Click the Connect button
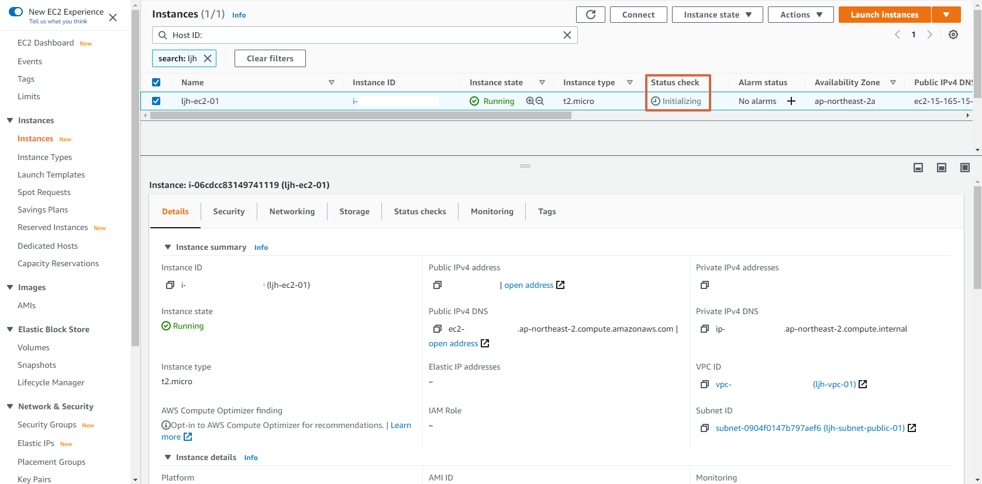 (x=638, y=15)
